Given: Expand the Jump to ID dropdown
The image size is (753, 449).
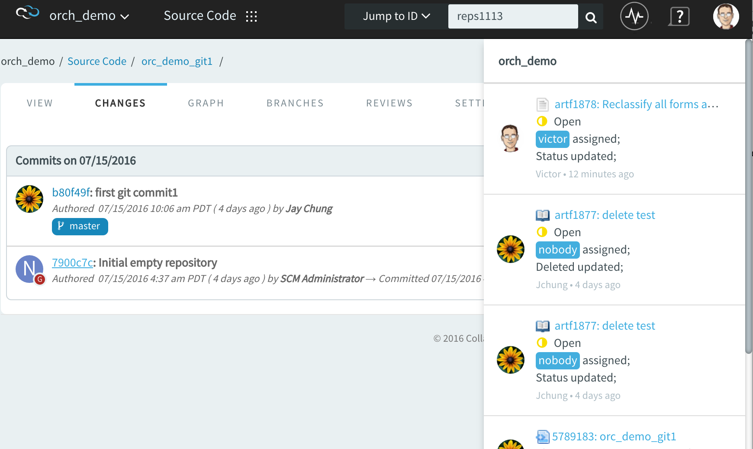Looking at the screenshot, I should pyautogui.click(x=396, y=16).
